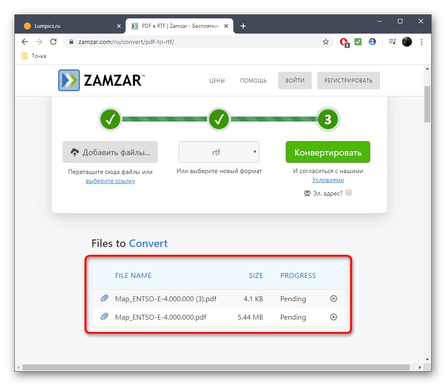The image size is (446, 386).
Task: Open the выберите ссылку link
Action: pyautogui.click(x=110, y=181)
